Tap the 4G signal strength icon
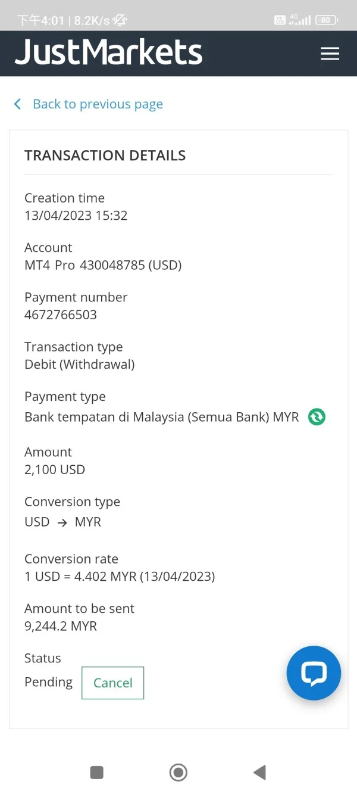This screenshot has width=357, height=794. point(299,20)
